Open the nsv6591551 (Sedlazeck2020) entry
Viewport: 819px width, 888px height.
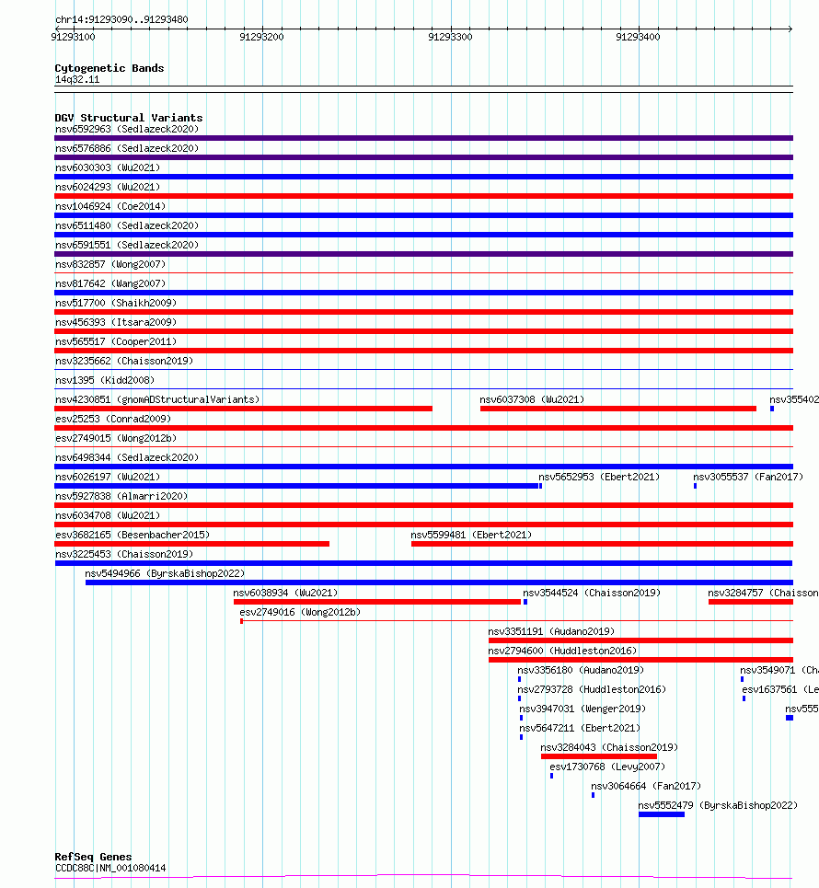pyautogui.click(x=127, y=245)
